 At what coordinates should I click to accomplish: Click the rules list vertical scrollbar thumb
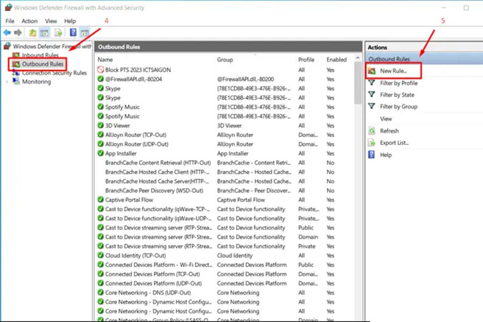point(357,83)
